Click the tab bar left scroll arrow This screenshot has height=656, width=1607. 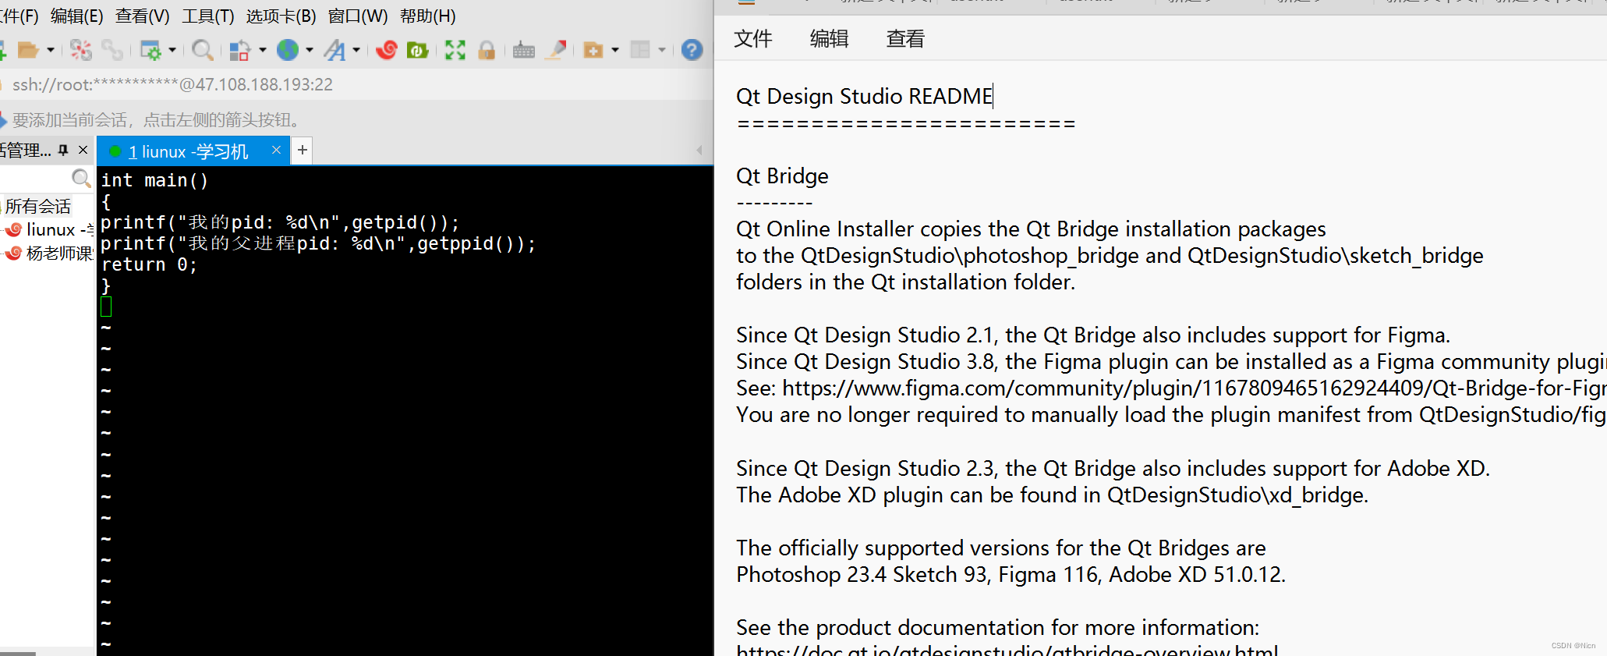pos(699,151)
